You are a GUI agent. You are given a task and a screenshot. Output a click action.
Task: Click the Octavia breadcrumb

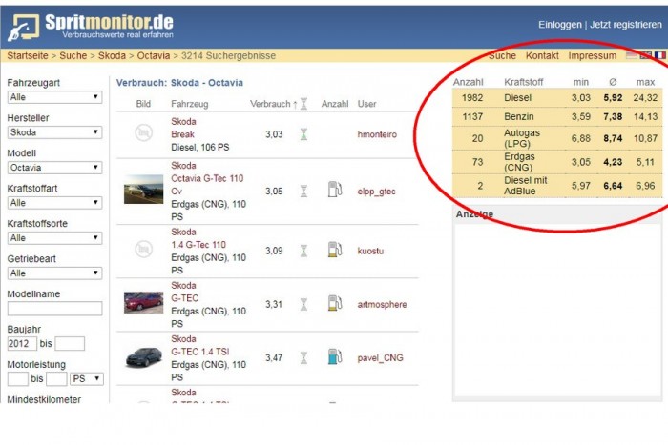(154, 55)
